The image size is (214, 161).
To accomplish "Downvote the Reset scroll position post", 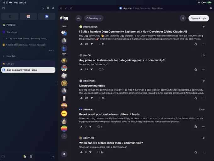I will click(90, 127).
